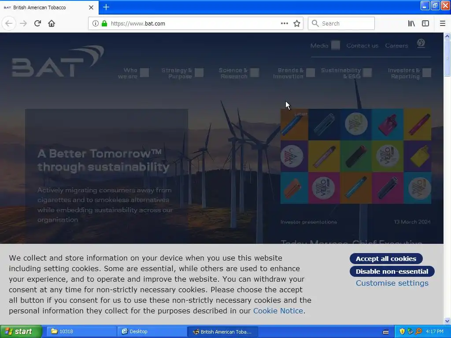The image size is (451, 338).
Task: Open the globe language selector icon
Action: coord(421,44)
